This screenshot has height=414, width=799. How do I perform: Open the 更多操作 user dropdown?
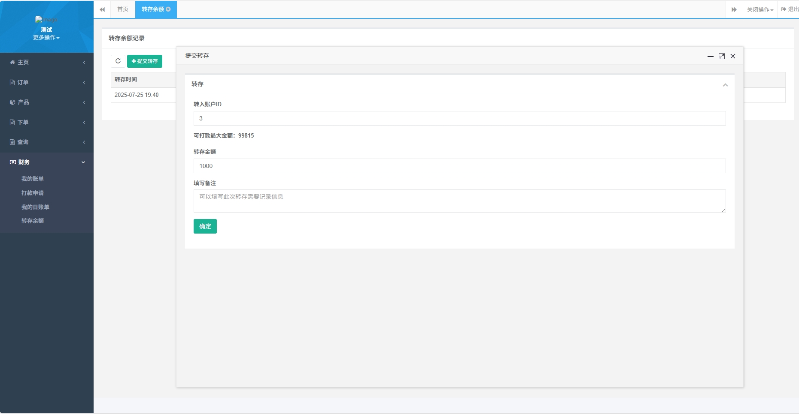pyautogui.click(x=46, y=38)
